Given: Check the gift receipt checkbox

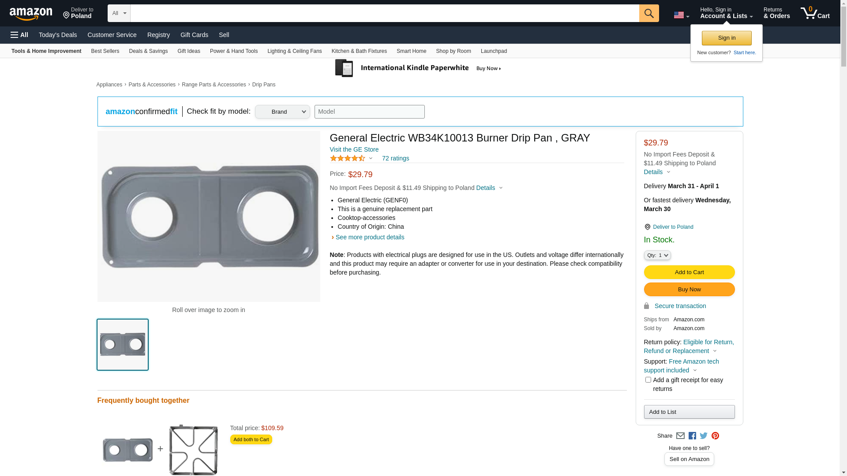Looking at the screenshot, I should [x=648, y=380].
